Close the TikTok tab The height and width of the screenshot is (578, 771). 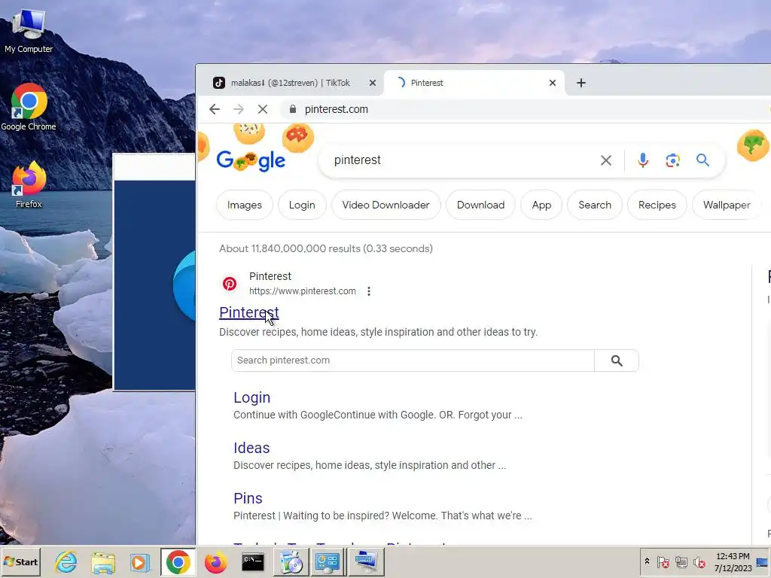click(373, 83)
